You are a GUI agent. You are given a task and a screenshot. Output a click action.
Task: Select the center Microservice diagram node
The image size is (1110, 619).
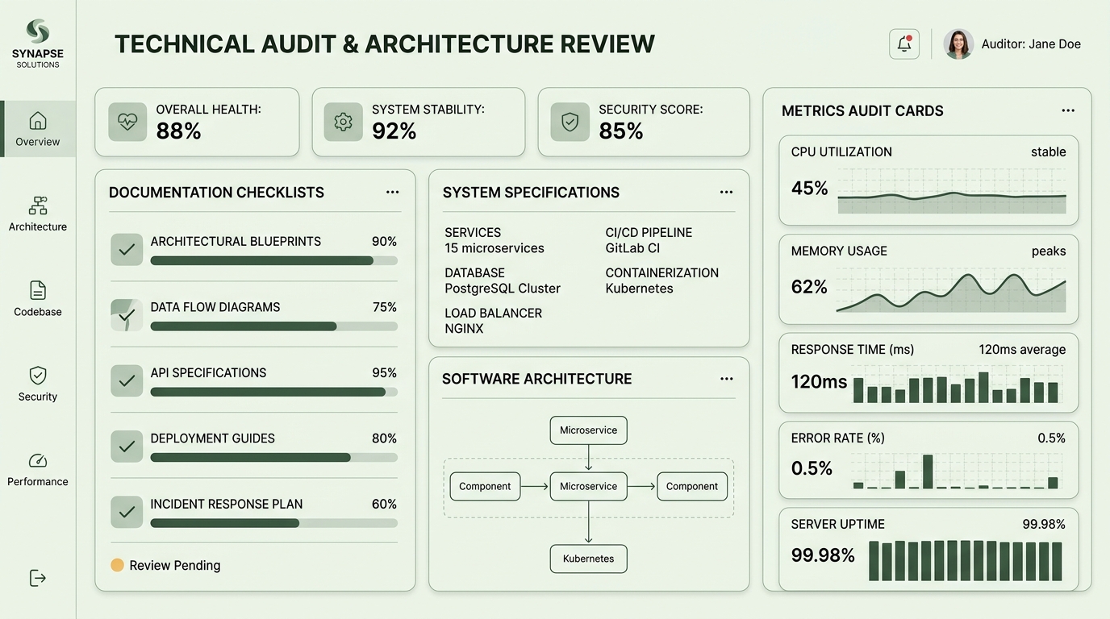[x=588, y=486]
